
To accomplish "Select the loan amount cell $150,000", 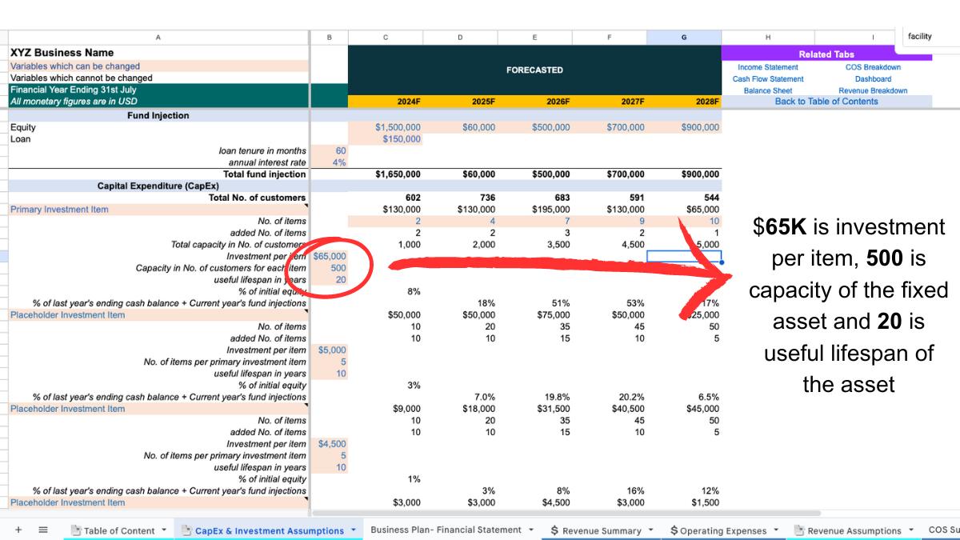I will (386, 139).
